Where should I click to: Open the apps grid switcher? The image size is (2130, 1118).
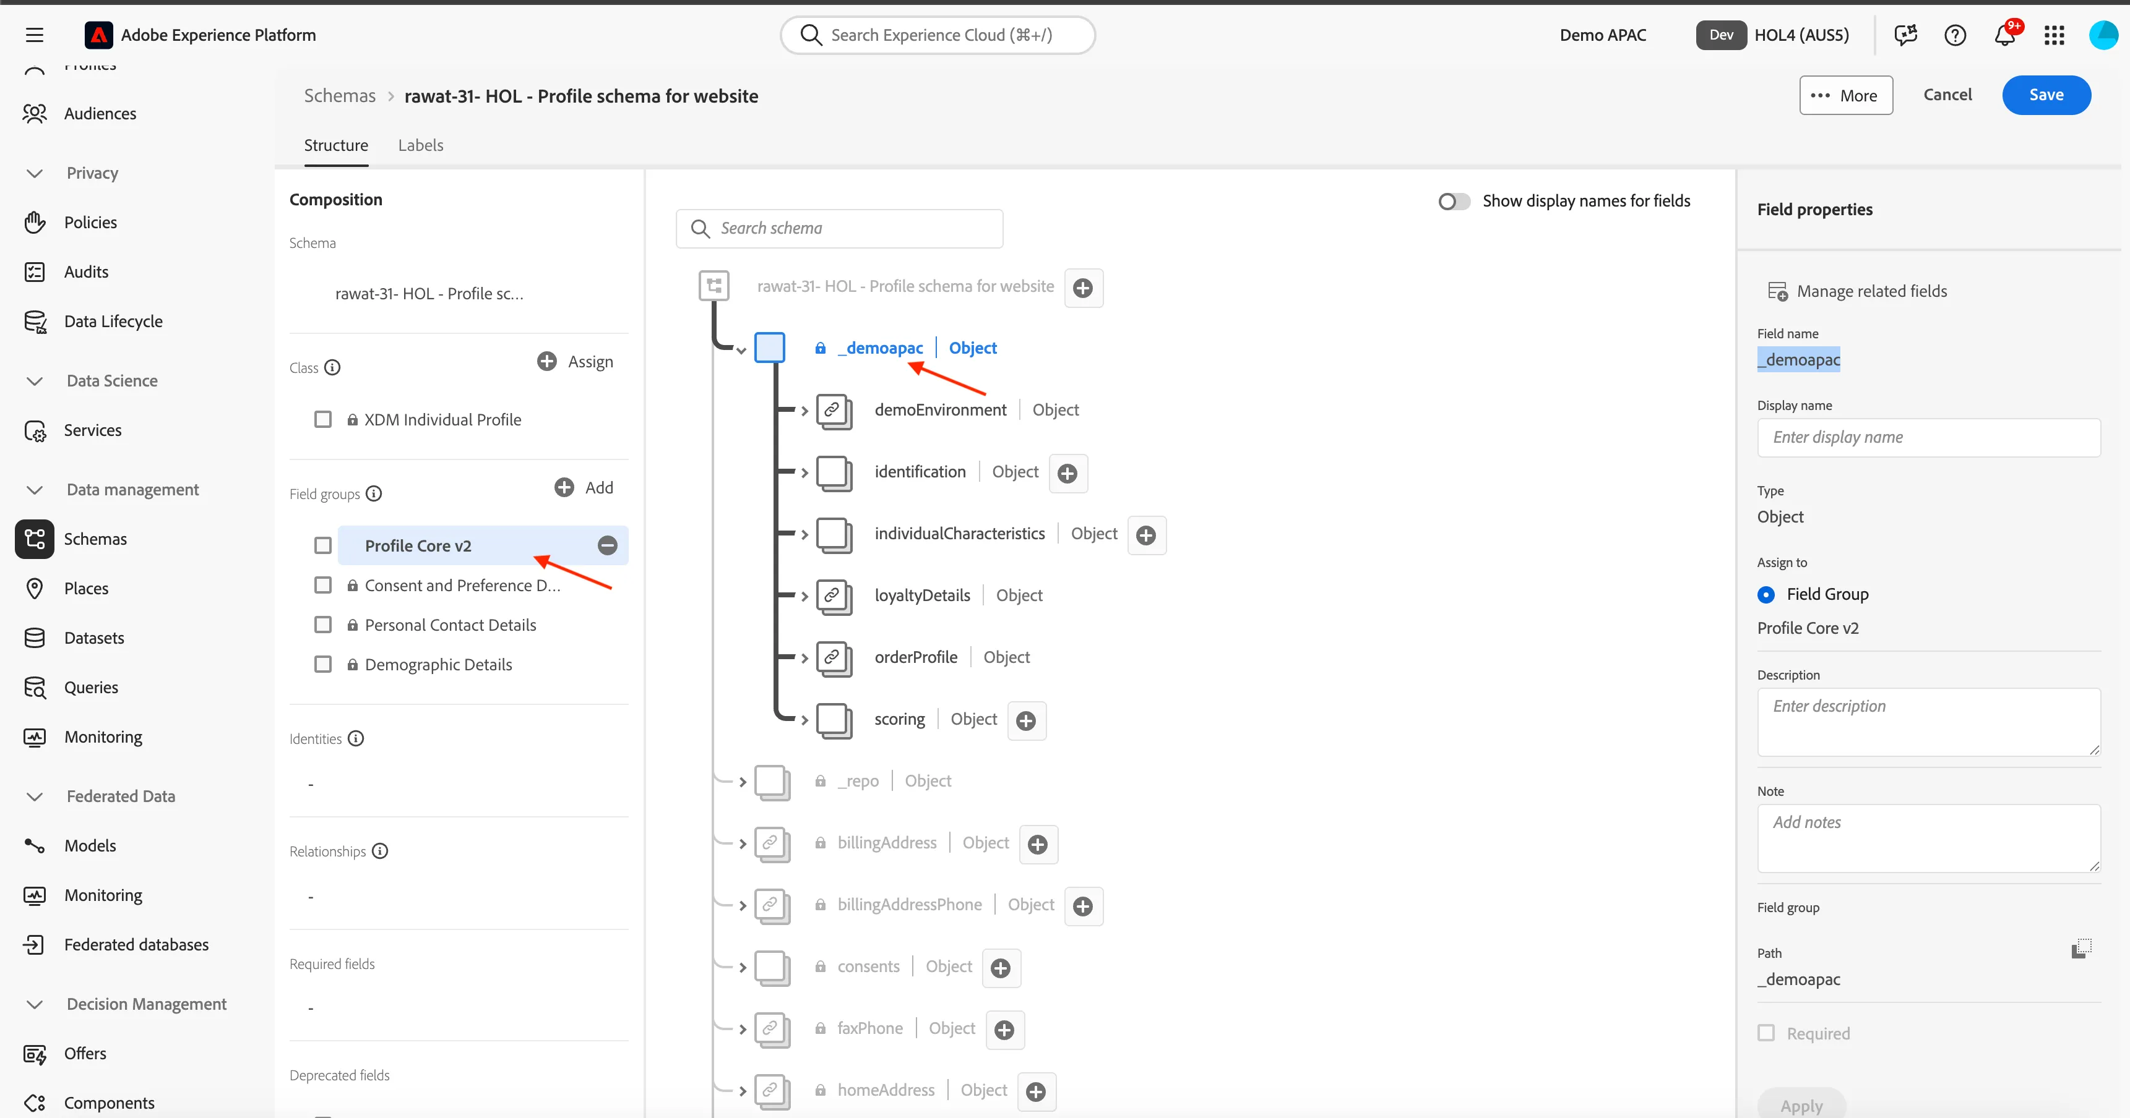pos(2054,35)
